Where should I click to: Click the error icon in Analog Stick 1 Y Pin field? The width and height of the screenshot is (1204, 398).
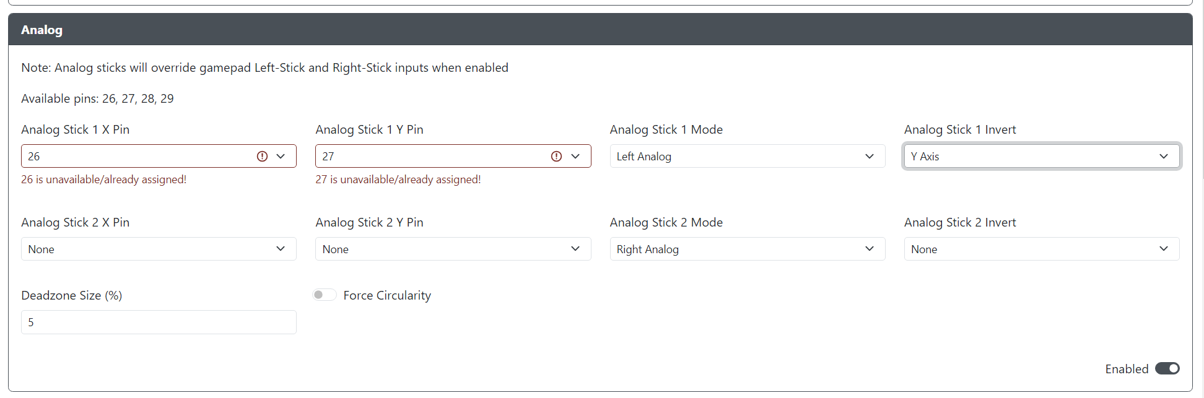coord(556,156)
